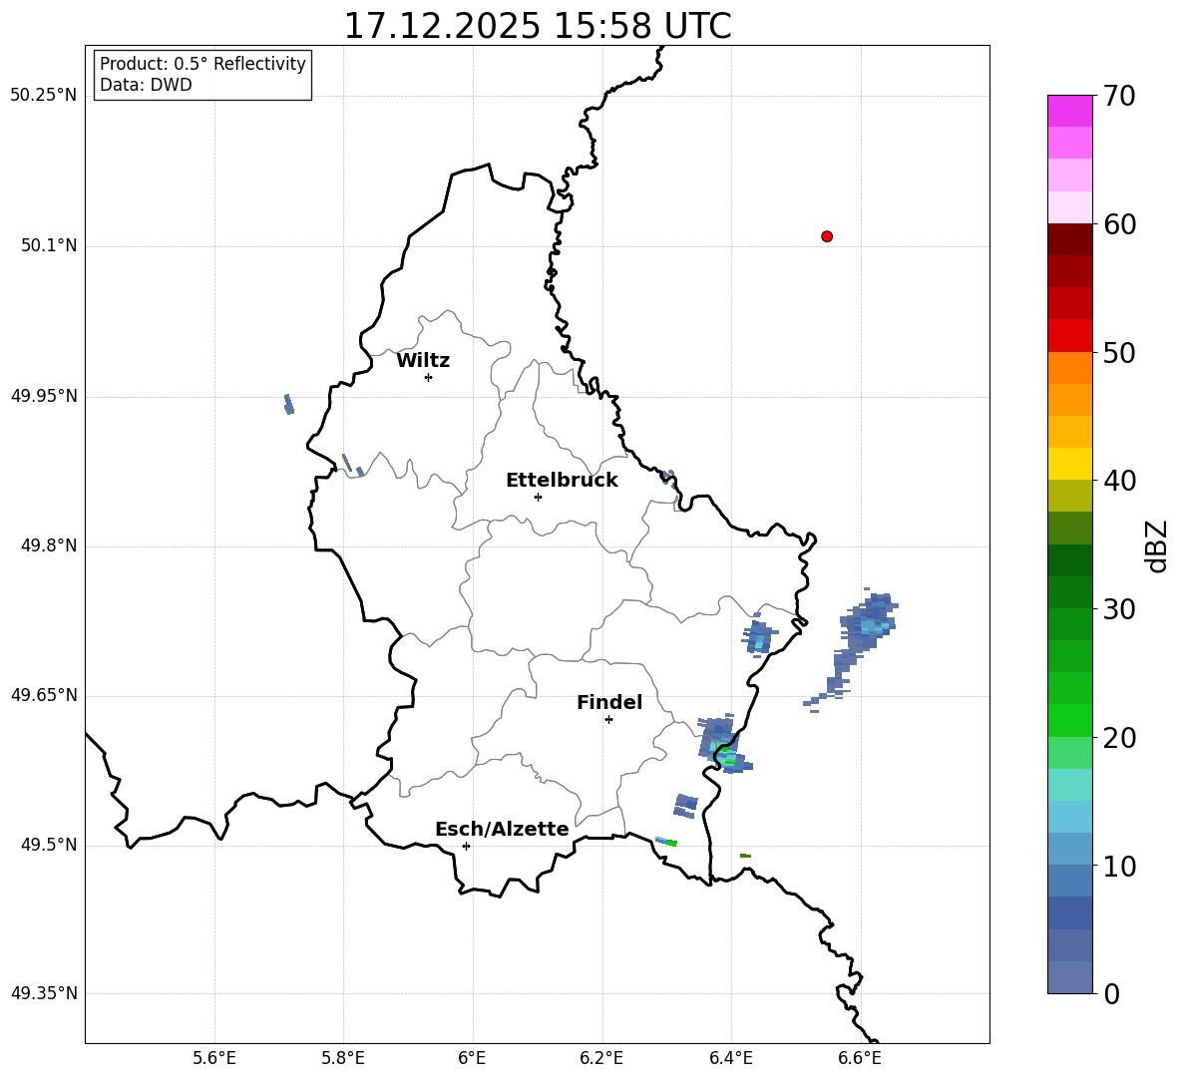Click the green echo near southern border at 6.3°E
1181x1078 pixels.
pyautogui.click(x=666, y=842)
